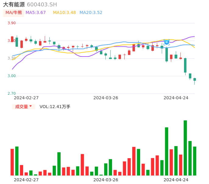Click the blue event marker icon on chart
Viewport: 209px width, 184px height.
167,42
